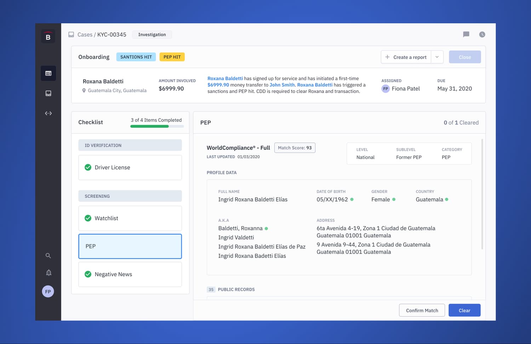Toggle the Negative News check mark
The height and width of the screenshot is (344, 531).
[x=88, y=274]
